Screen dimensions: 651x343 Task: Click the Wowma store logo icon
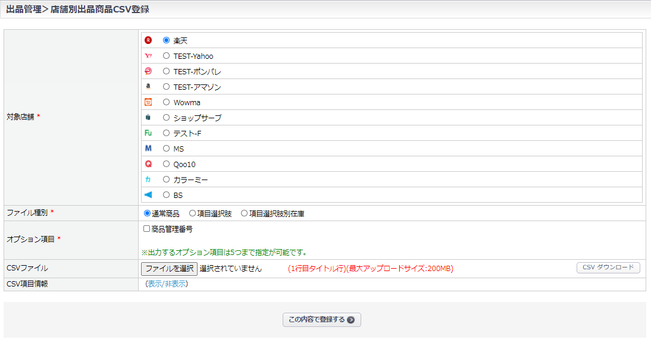point(148,102)
